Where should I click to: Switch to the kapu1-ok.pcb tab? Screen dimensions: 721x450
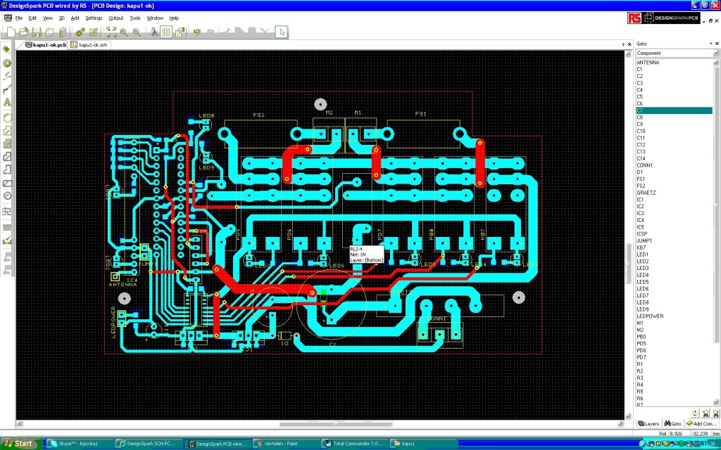click(x=46, y=45)
